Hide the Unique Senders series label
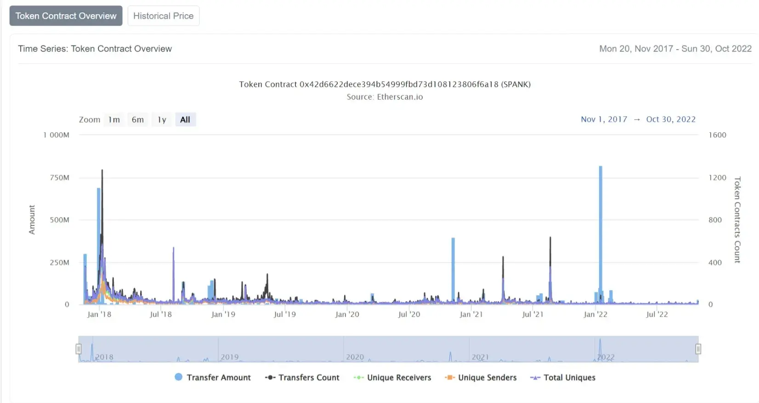 click(487, 377)
